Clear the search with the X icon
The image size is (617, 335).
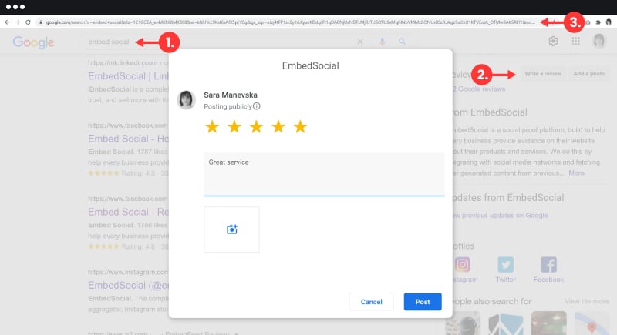coord(360,42)
